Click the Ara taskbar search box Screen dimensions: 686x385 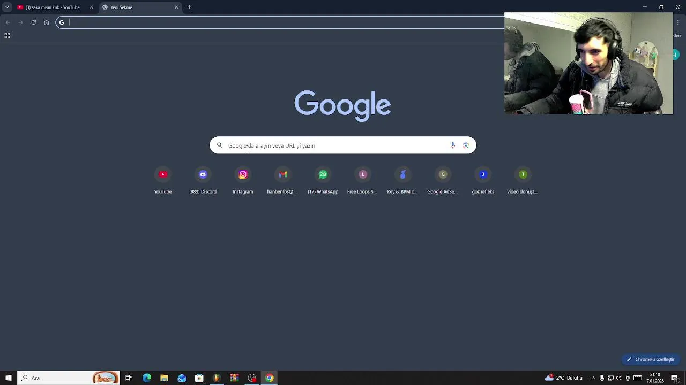click(x=69, y=378)
